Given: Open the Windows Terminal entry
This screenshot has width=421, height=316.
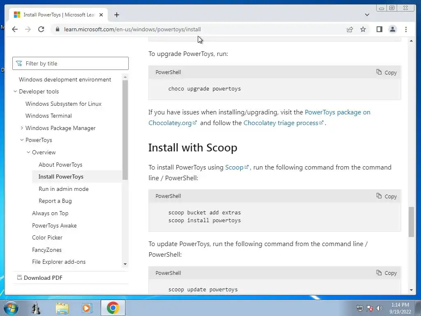Looking at the screenshot, I should point(49,116).
